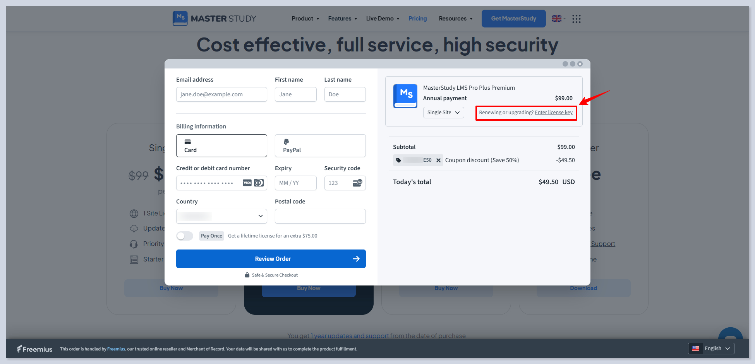Click the MasterStudy product icon in order summary
755x364 pixels.
[x=405, y=96]
